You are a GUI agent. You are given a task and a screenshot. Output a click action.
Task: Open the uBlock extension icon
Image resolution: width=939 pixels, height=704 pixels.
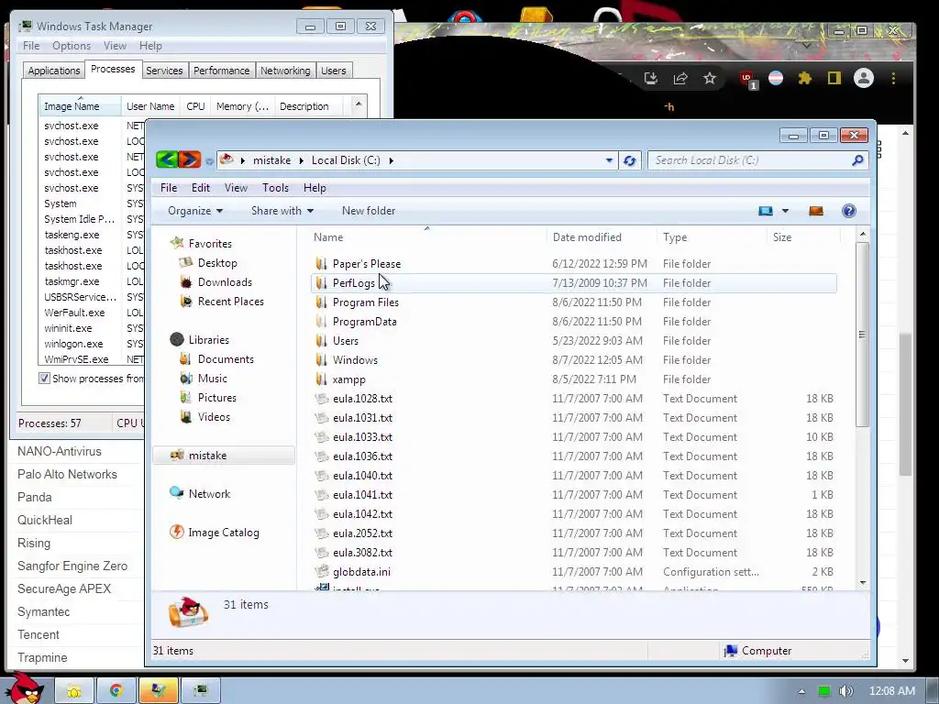[x=747, y=79]
